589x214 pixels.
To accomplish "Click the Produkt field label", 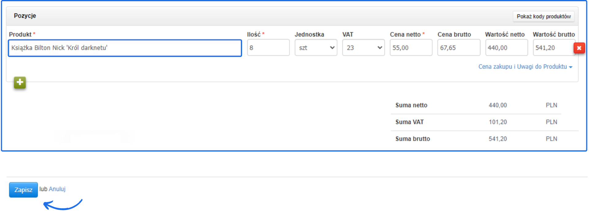I will 20,35.
